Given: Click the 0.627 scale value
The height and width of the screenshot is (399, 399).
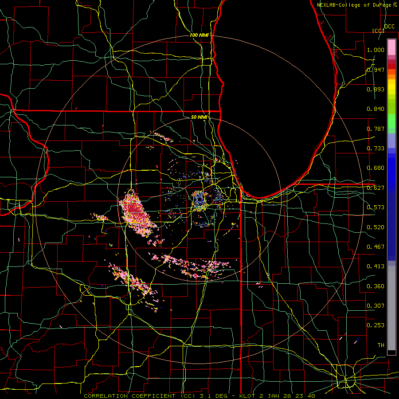Looking at the screenshot, I should coord(376,188).
